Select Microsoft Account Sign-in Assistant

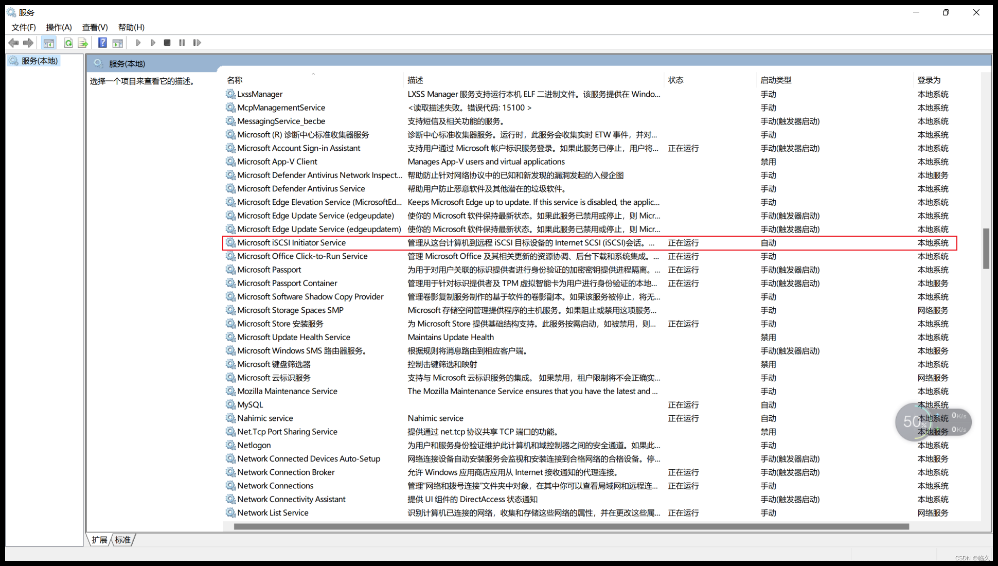coord(298,148)
